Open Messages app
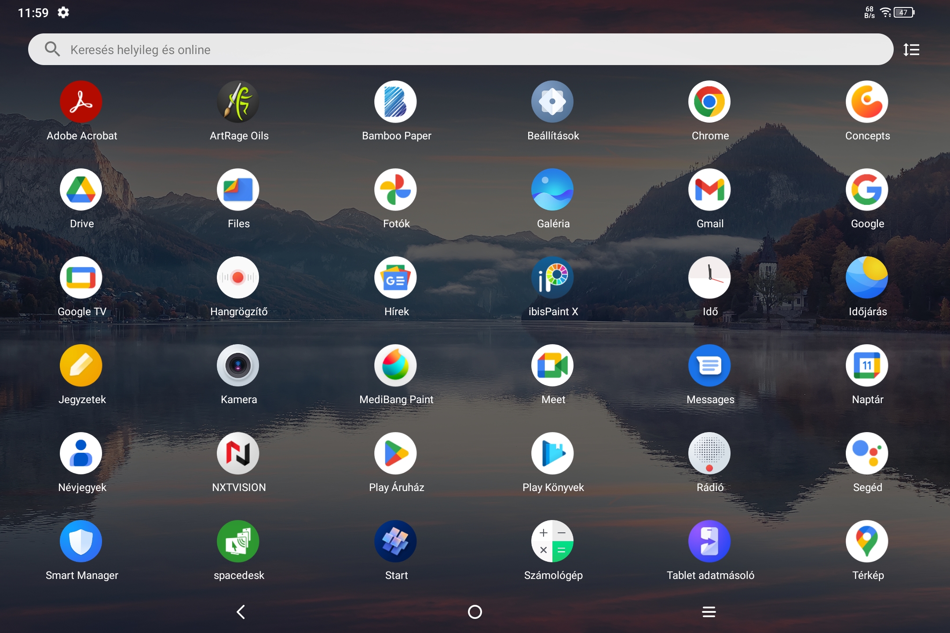This screenshot has width=950, height=633. coord(710,365)
